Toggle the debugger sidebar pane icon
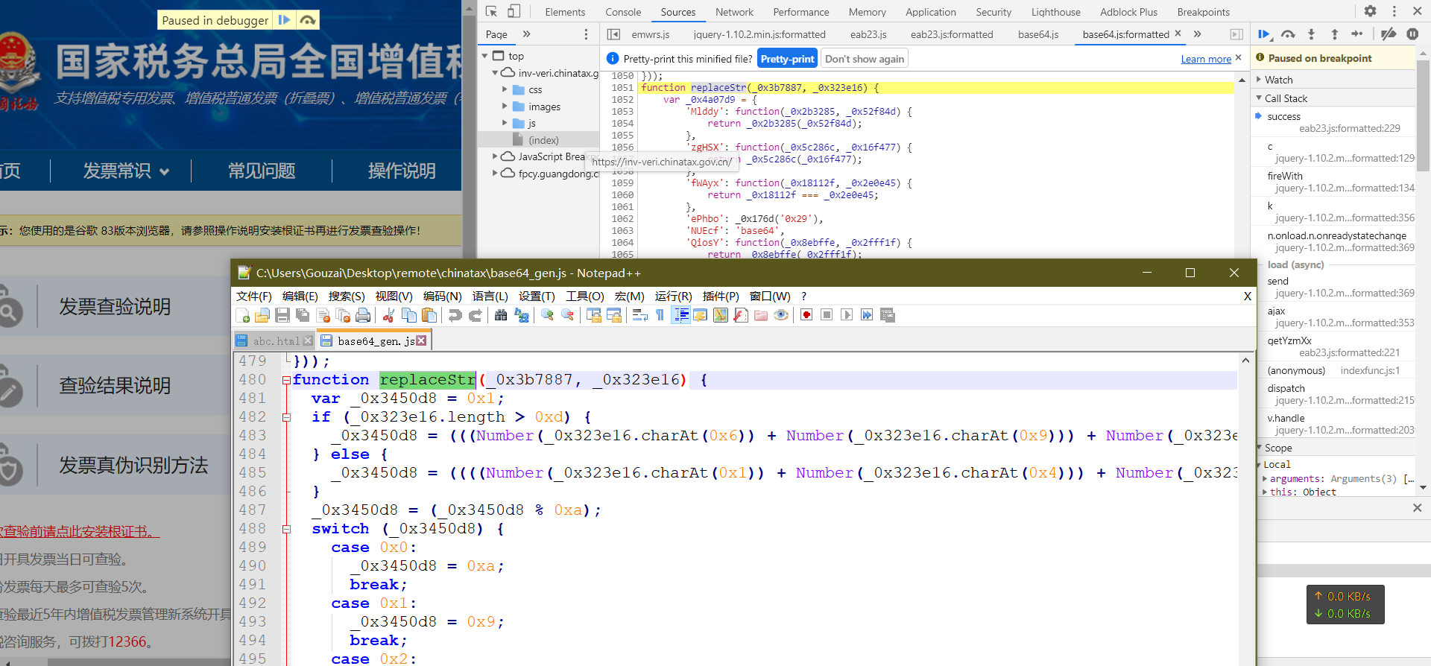 (x=1236, y=34)
